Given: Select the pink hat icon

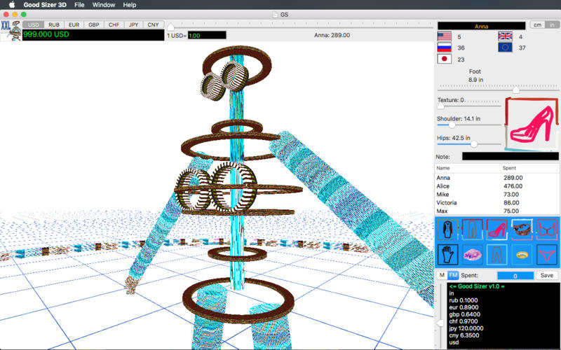Looking at the screenshot, I should click(472, 255).
